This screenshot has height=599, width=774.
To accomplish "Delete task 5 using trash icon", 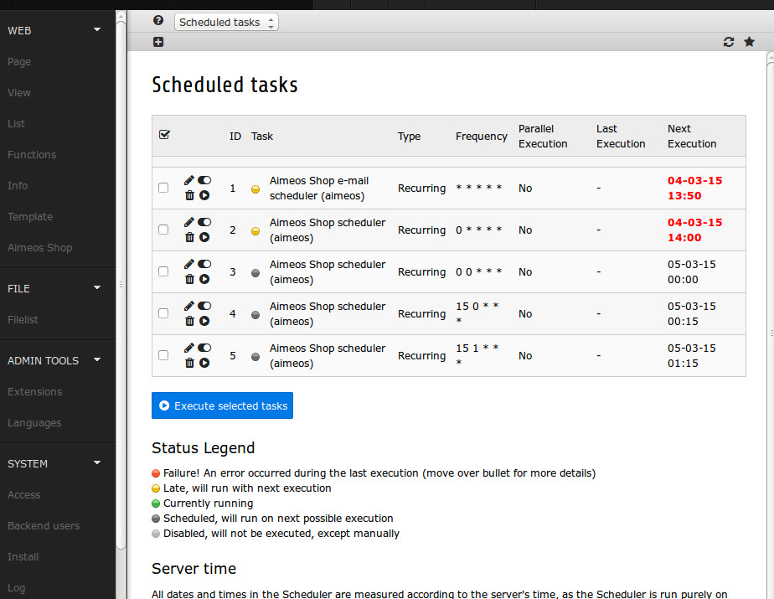I will [189, 364].
